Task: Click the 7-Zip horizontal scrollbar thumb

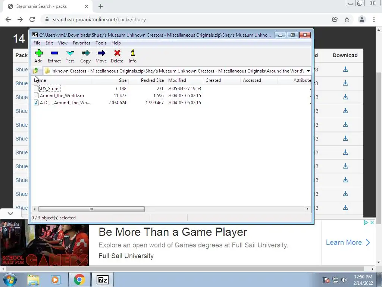Action: [91, 209]
